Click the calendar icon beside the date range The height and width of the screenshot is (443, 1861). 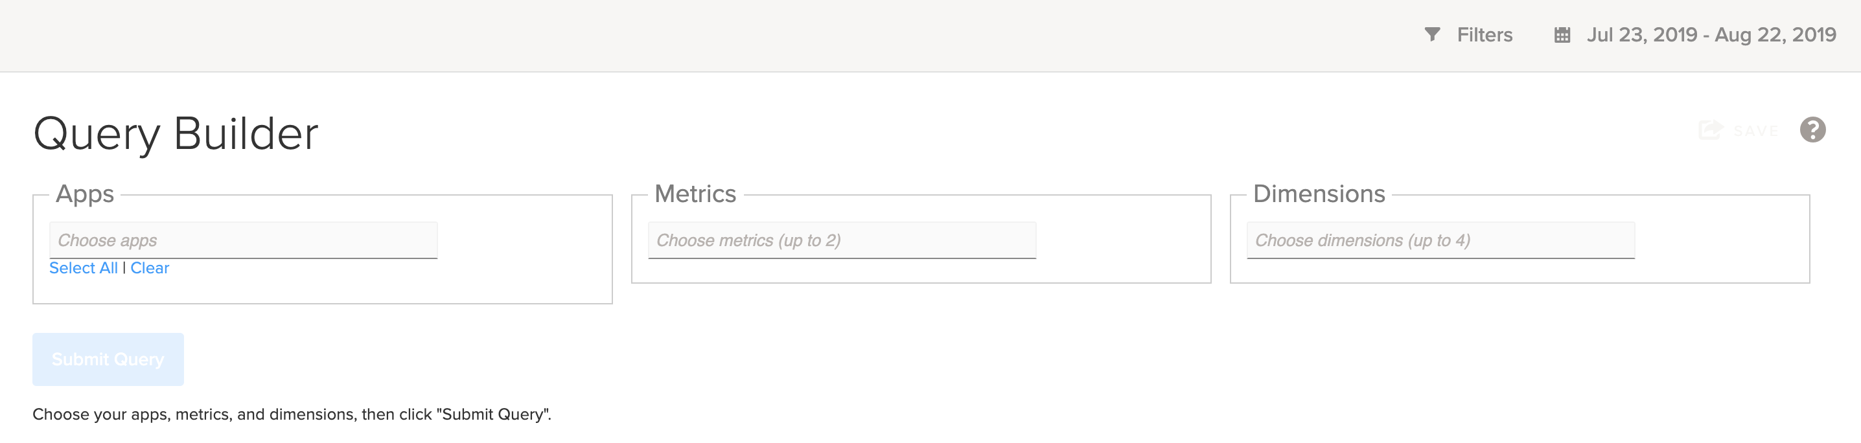coord(1562,34)
